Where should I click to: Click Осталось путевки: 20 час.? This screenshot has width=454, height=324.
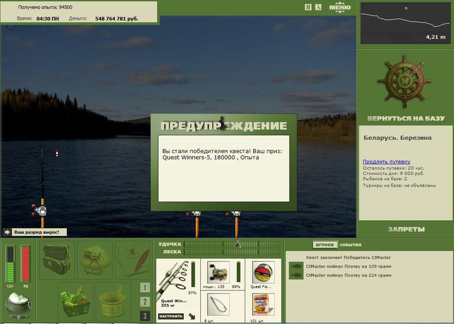[x=393, y=168]
